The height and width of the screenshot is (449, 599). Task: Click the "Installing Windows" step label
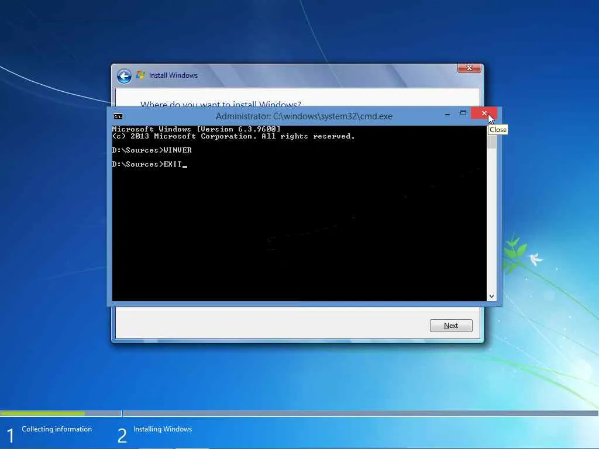pos(163,429)
